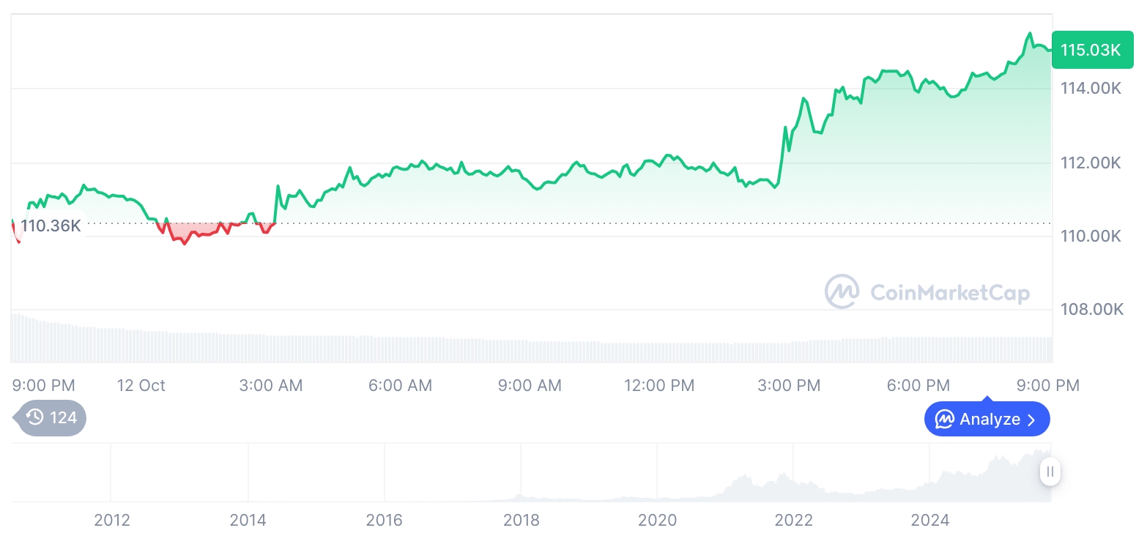Select 2018 on the overview timeline
This screenshot has width=1147, height=536.
521,521
